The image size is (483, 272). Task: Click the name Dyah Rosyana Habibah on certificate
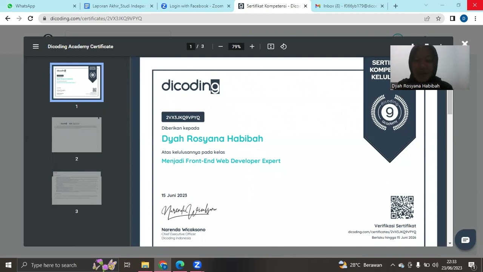pos(212,139)
